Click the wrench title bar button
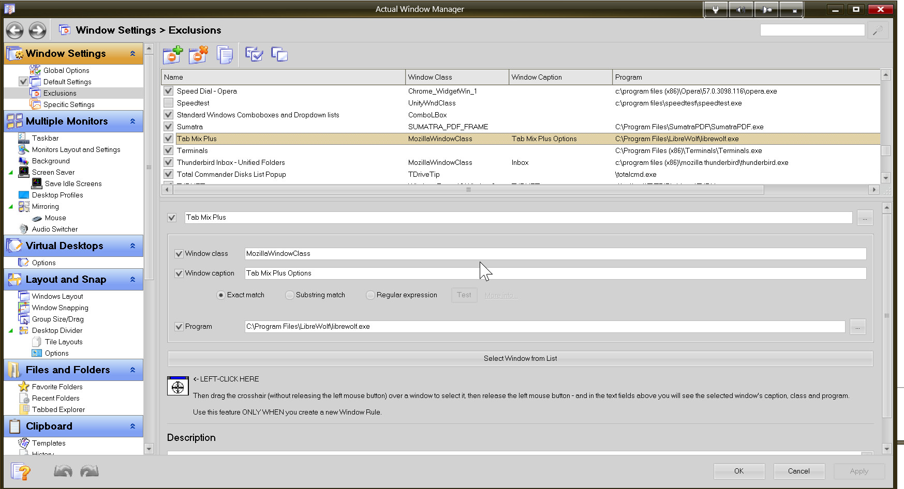Image resolution: width=904 pixels, height=489 pixels. click(x=716, y=9)
